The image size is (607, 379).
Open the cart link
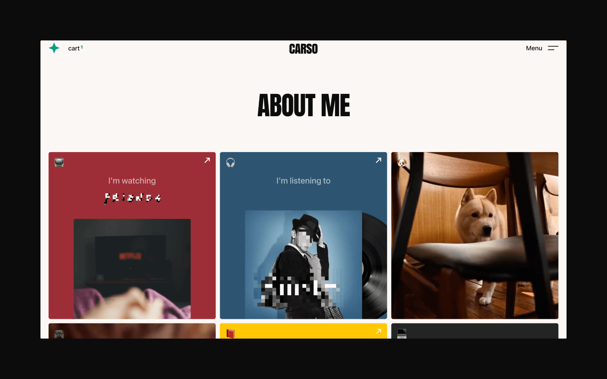click(x=75, y=48)
